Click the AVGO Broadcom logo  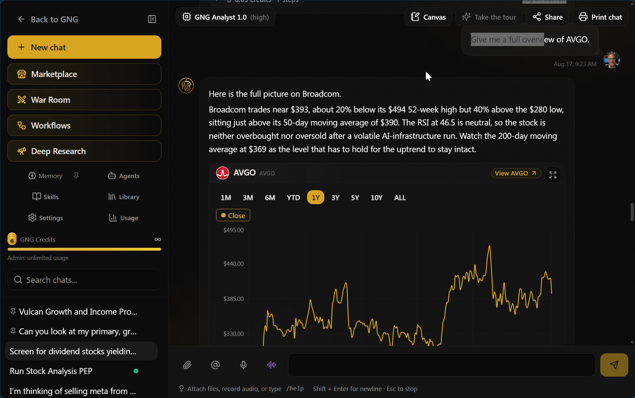pyautogui.click(x=222, y=173)
